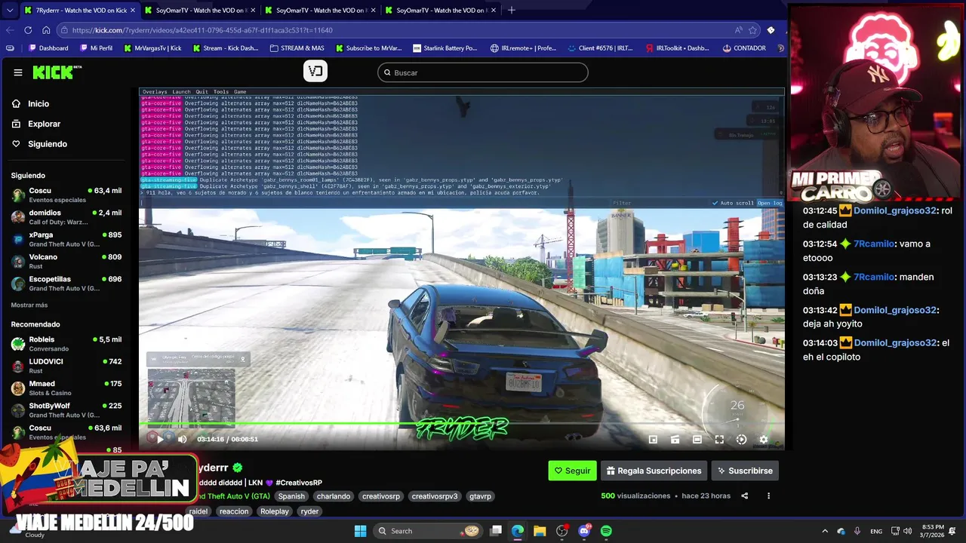Open Explorar in the sidebar

click(x=36, y=124)
